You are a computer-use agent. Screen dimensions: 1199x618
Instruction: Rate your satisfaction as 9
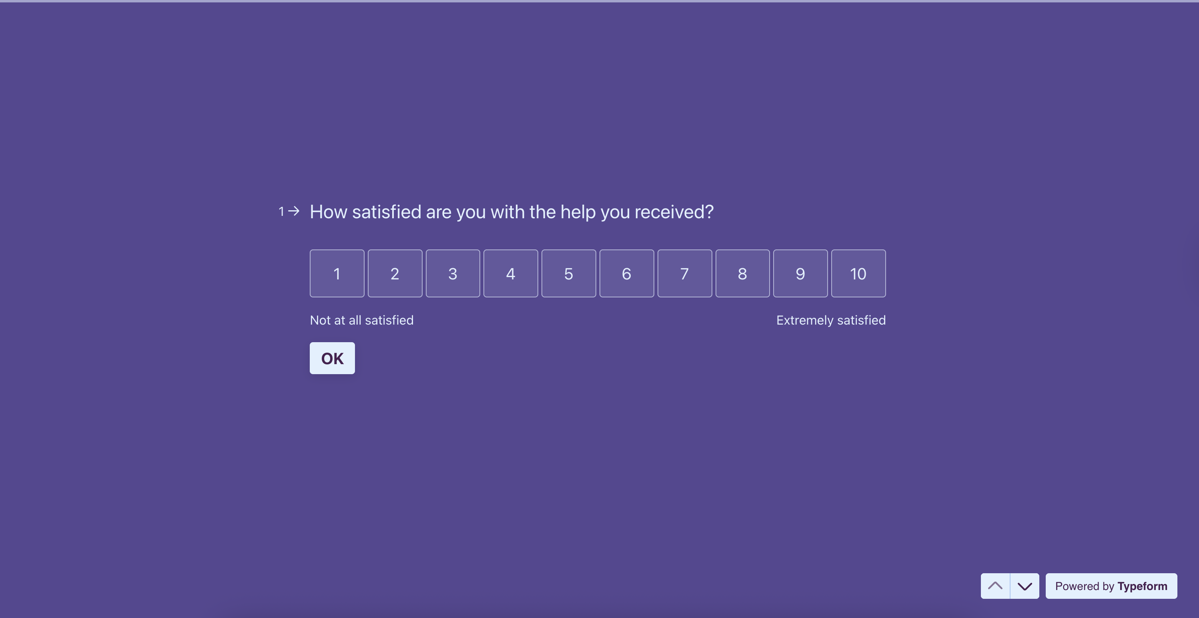(x=800, y=273)
